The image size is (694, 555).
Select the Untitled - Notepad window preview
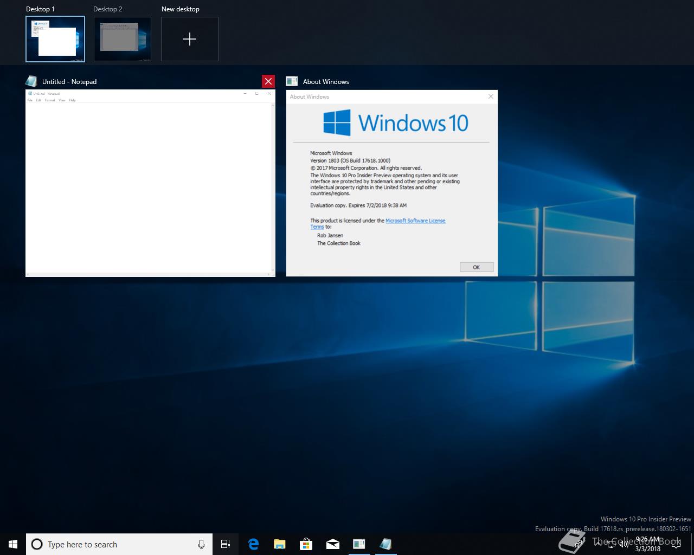click(150, 183)
